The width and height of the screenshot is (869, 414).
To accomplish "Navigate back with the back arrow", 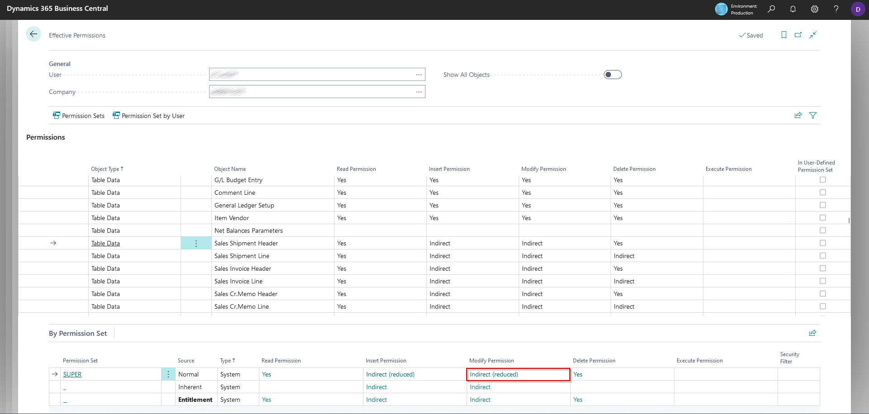I will 33,34.
